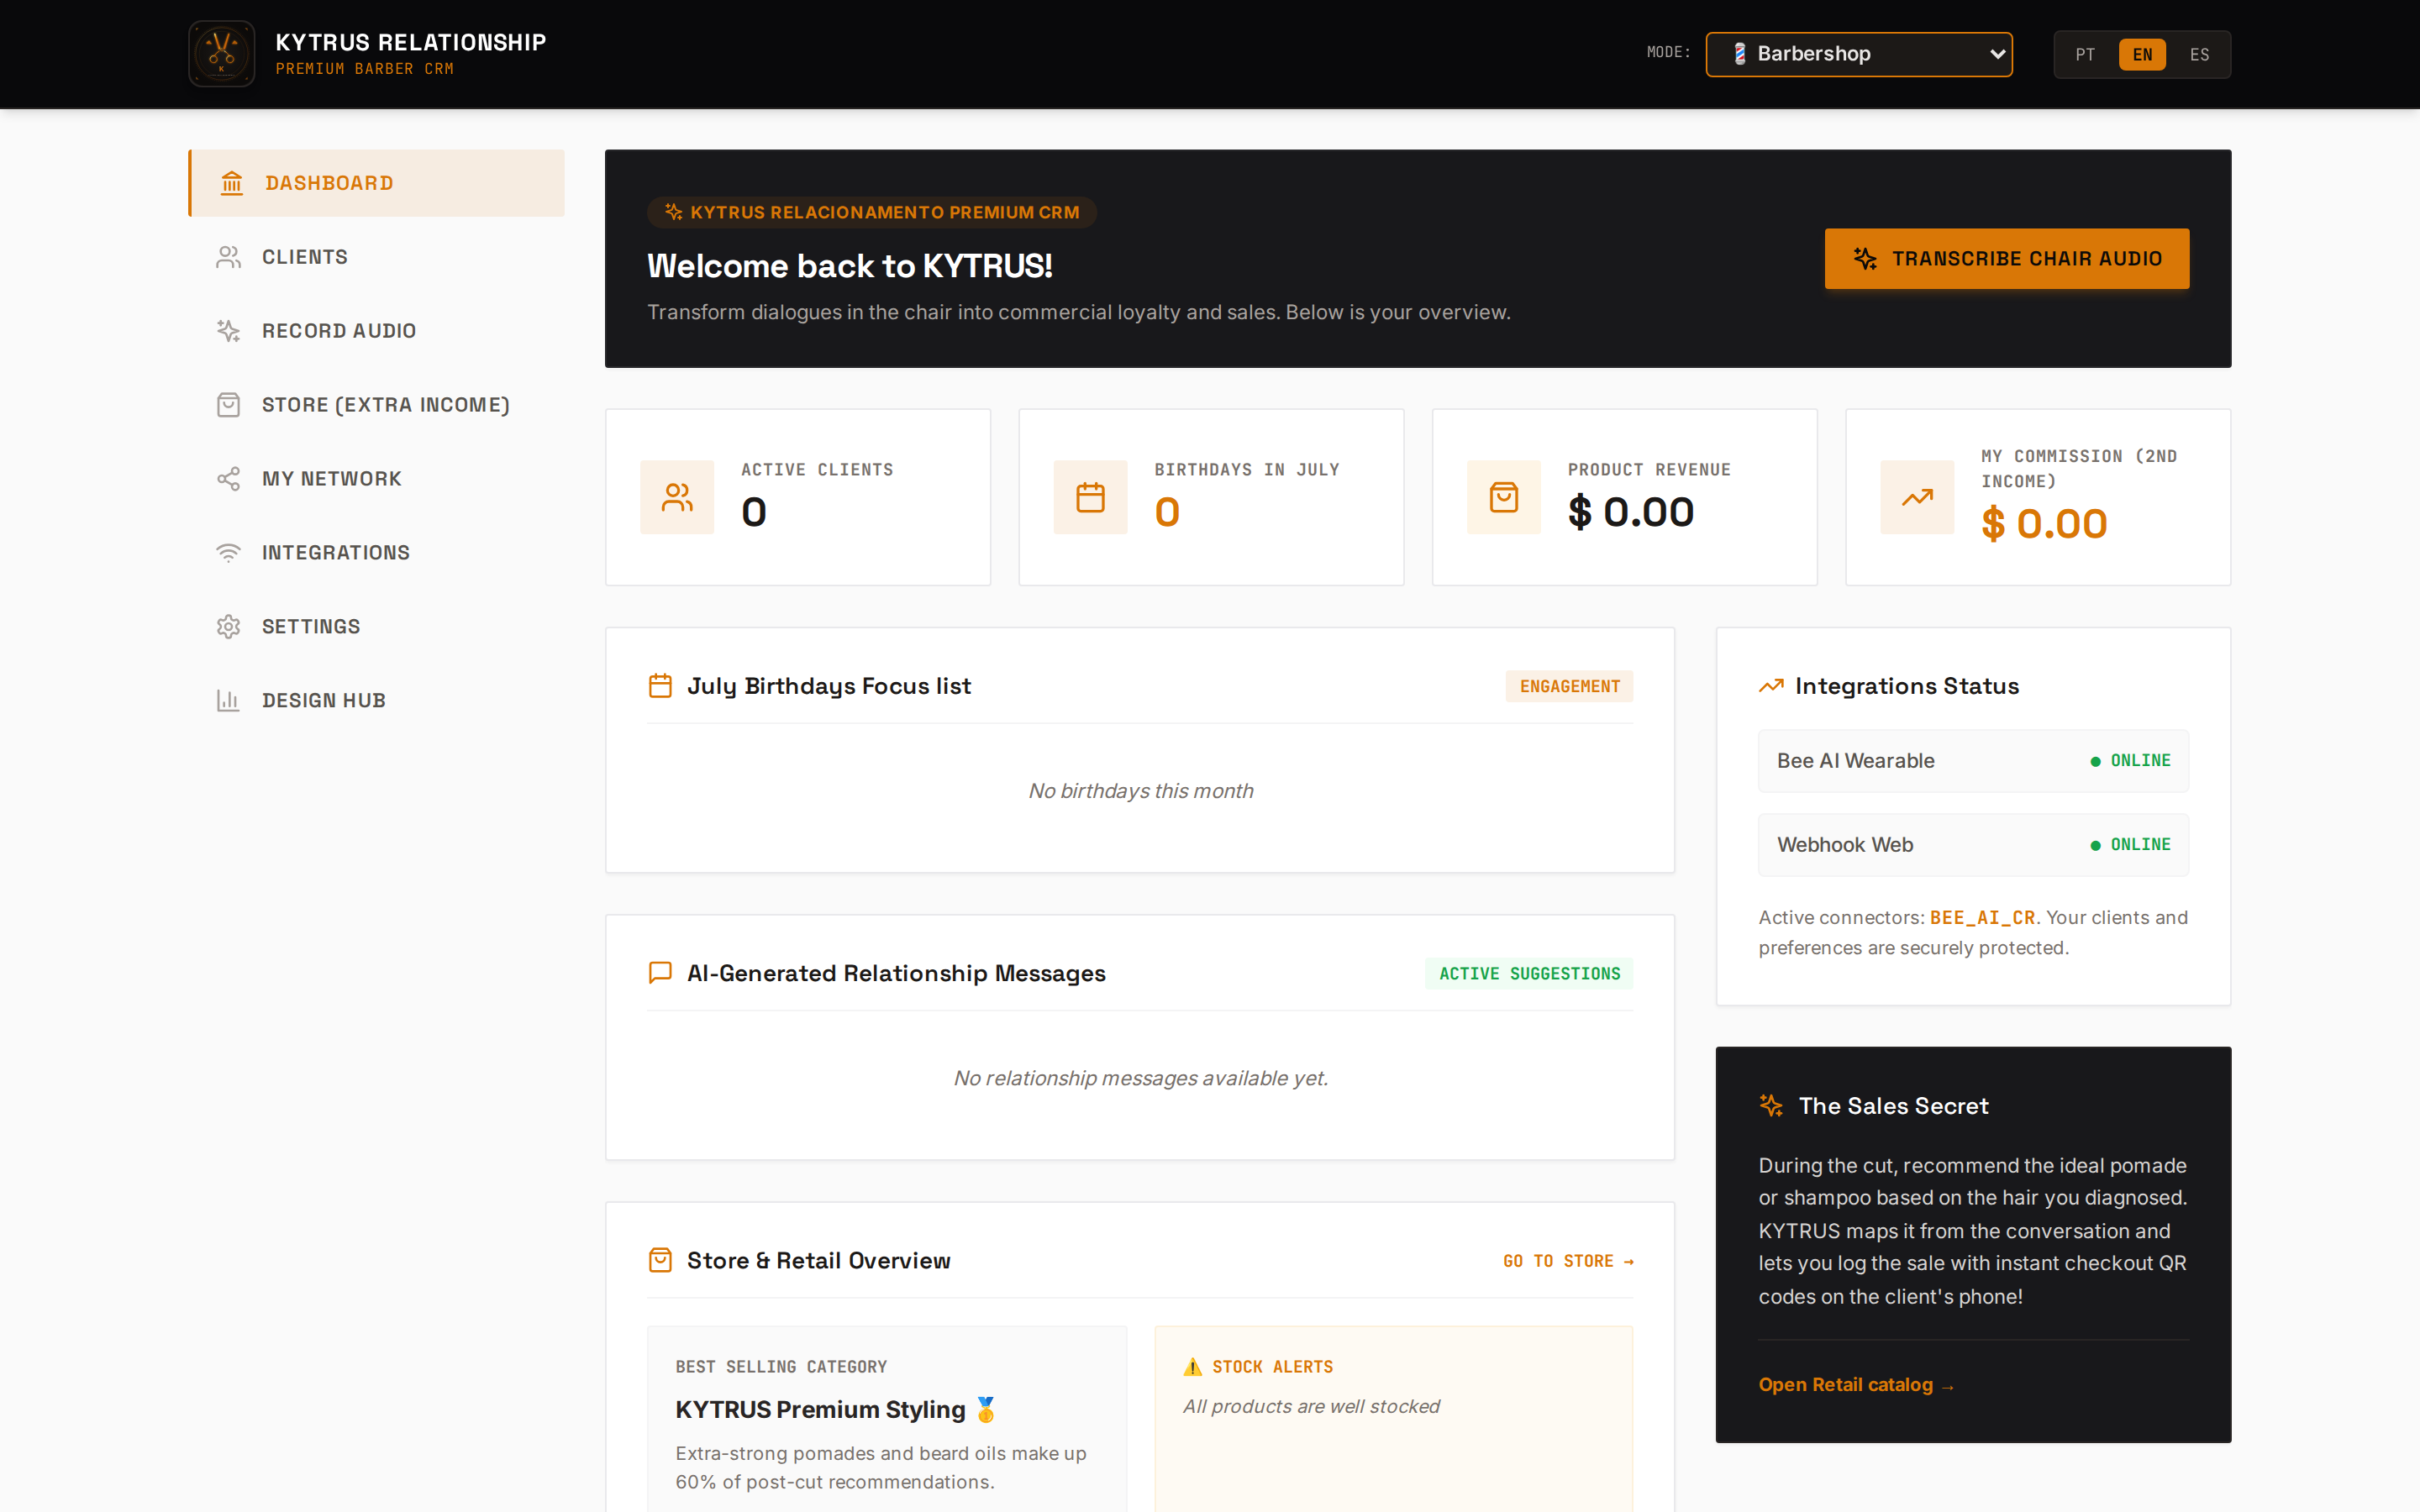
Task: Open Settings from the sidebar
Action: [377, 627]
